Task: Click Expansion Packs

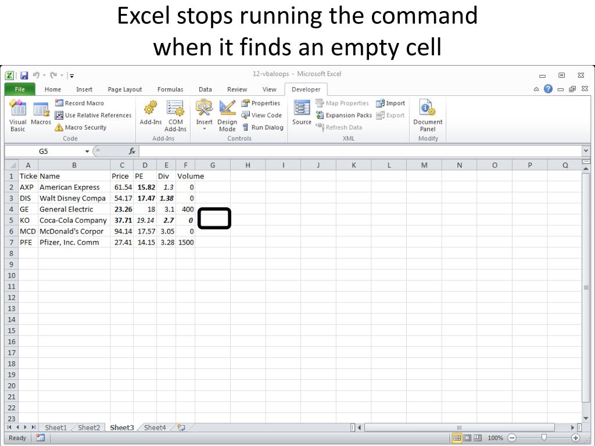Action: pyautogui.click(x=344, y=116)
